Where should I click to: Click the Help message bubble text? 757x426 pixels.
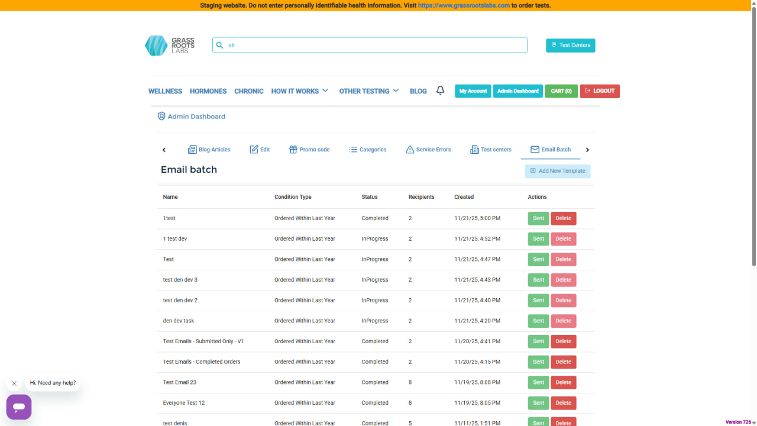(53, 383)
